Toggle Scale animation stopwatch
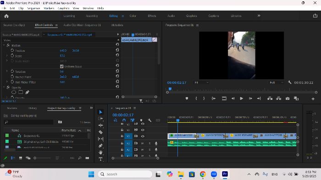 (12, 55)
